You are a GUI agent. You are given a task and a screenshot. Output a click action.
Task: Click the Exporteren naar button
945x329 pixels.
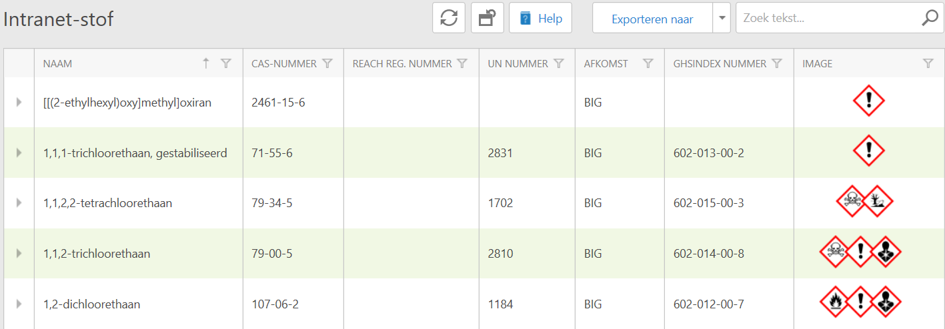(x=652, y=19)
